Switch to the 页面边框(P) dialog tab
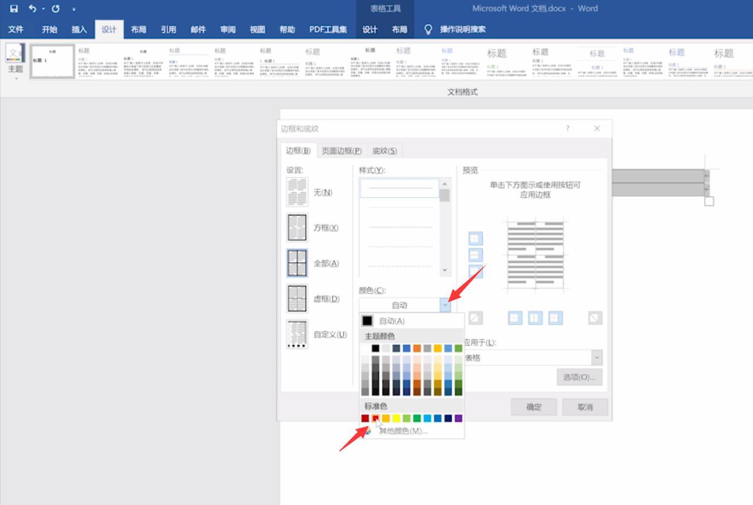Viewport: 753px width, 505px height. (341, 150)
